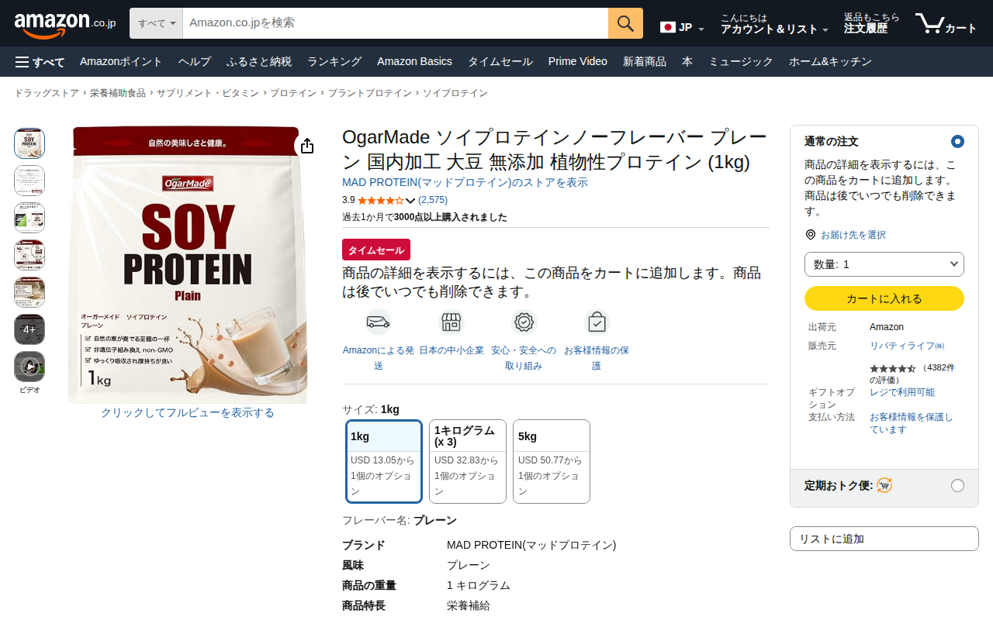The height and width of the screenshot is (620, 993).
Task: Click the Japan flag language icon
Action: [667, 27]
